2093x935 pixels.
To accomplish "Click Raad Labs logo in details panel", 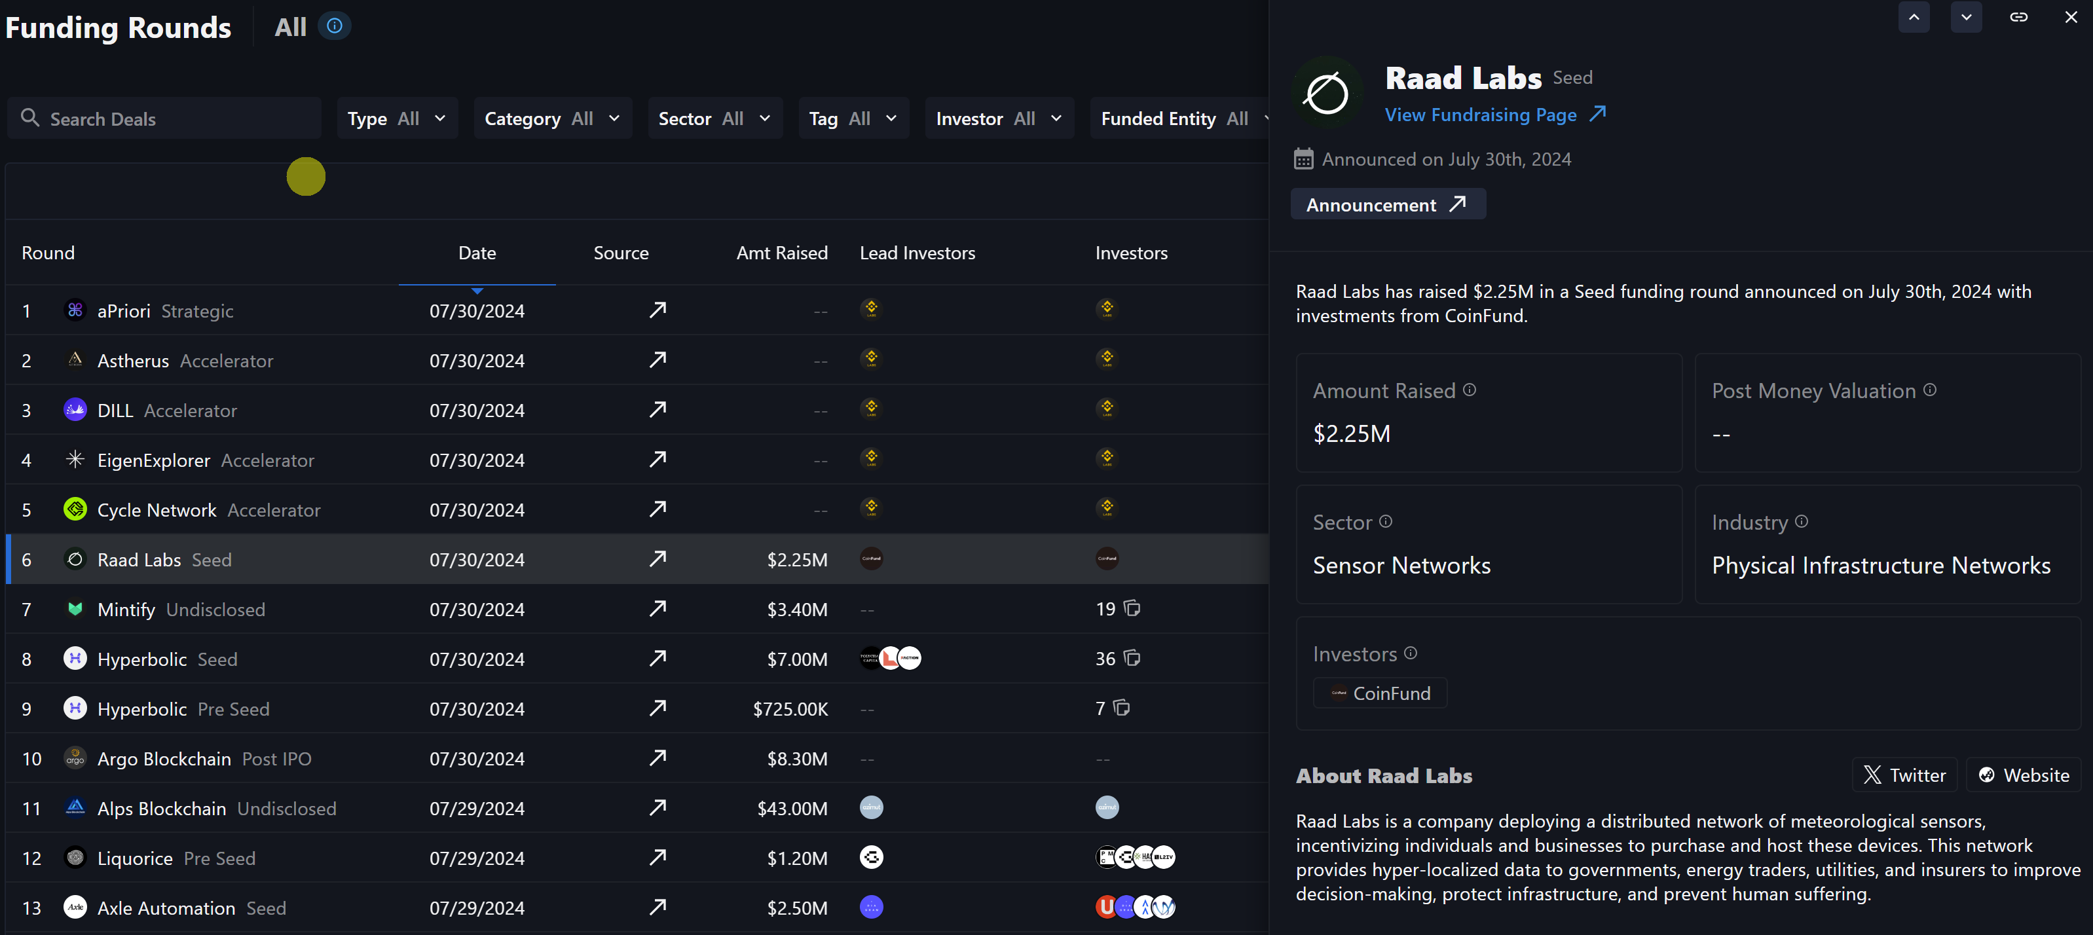I will coord(1327,92).
